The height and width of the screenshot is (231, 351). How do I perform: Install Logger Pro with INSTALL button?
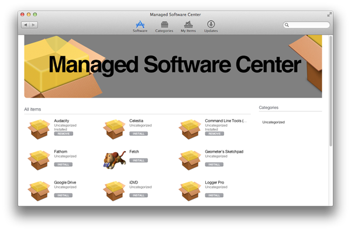pyautogui.click(x=214, y=195)
